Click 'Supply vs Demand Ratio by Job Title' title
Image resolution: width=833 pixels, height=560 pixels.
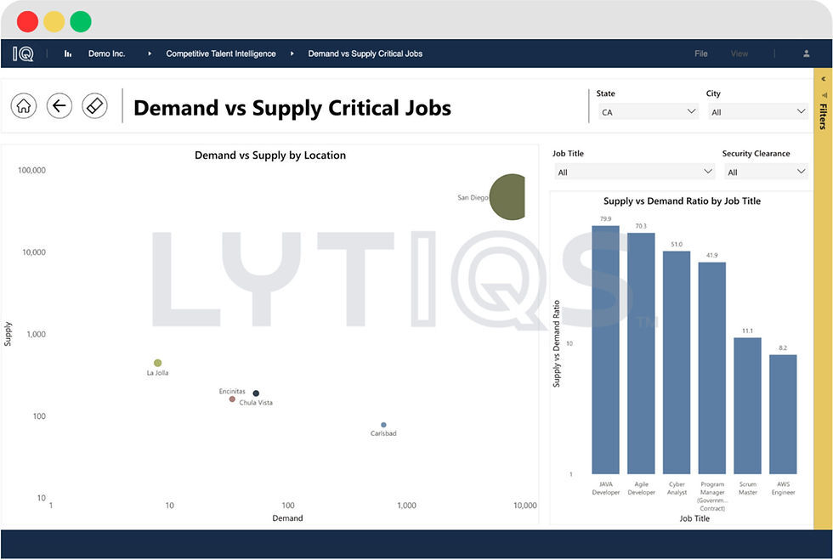click(x=682, y=201)
